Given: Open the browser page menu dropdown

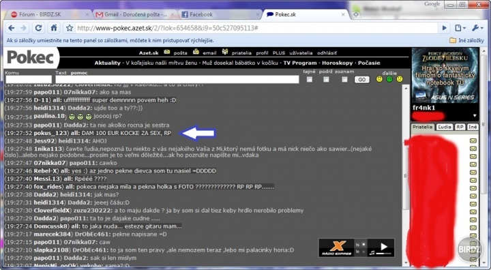Looking at the screenshot, I should pyautogui.click(x=460, y=28).
